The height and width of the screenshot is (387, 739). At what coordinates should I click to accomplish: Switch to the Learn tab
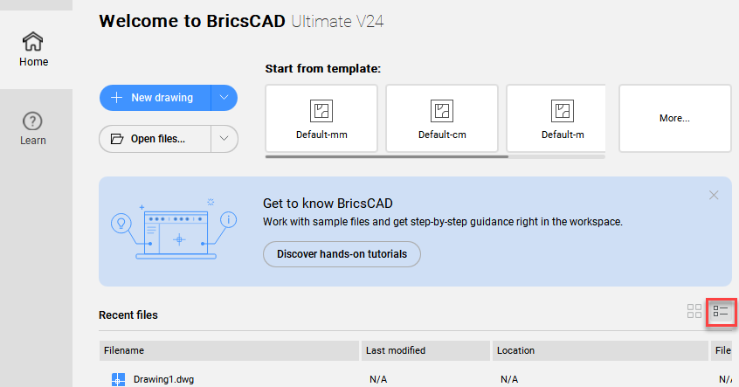click(33, 128)
